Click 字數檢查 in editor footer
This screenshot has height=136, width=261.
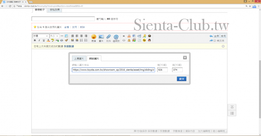click(178, 131)
